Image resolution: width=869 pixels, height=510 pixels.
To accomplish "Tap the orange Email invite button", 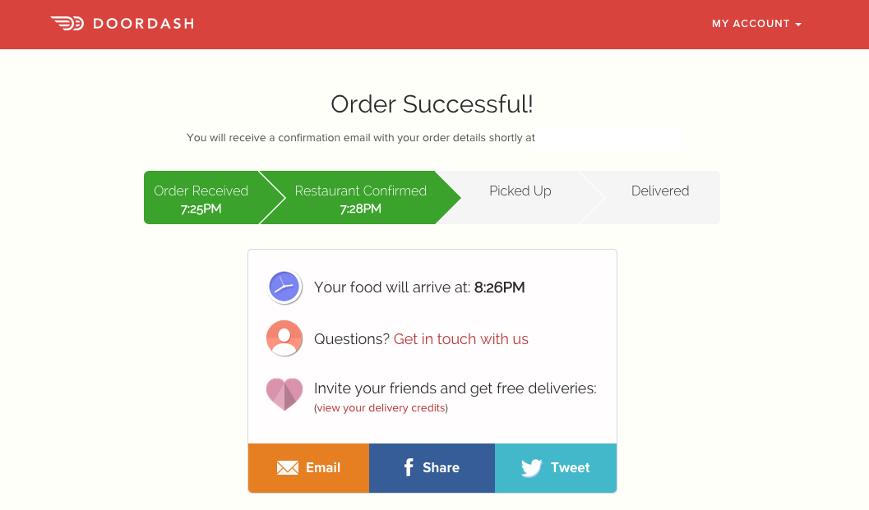I will [x=308, y=468].
